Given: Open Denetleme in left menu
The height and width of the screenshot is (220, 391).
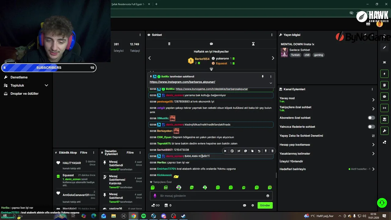Looking at the screenshot, I should tap(19, 77).
